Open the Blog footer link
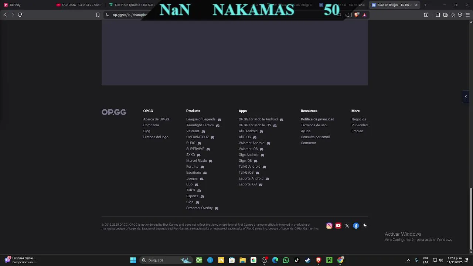This screenshot has height=266, width=473. click(147, 131)
